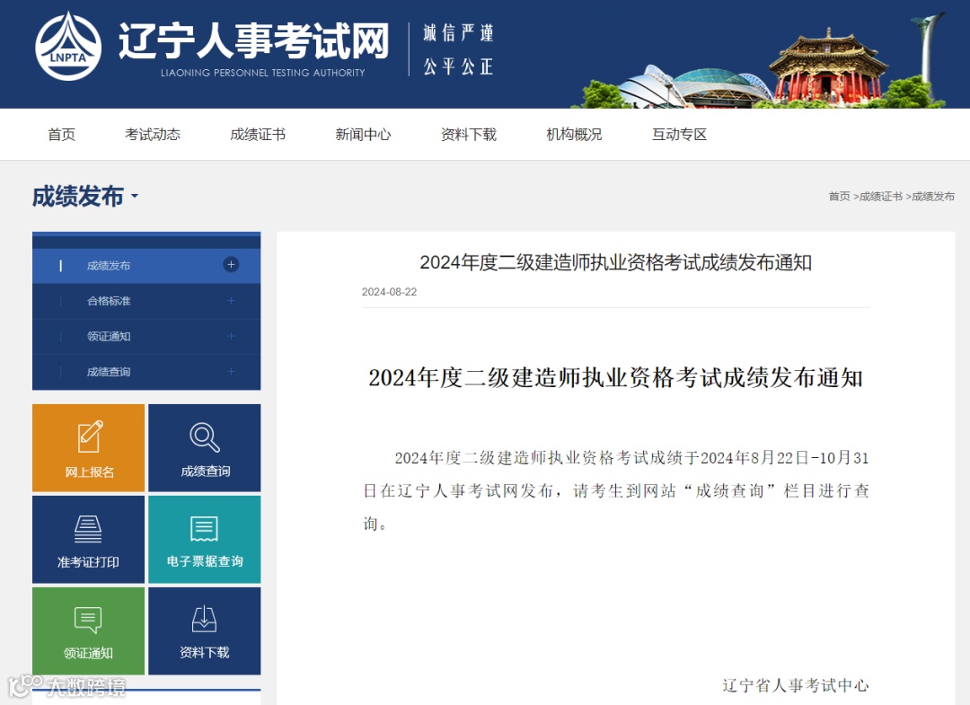Click the signature 辽宁省人事考试中心
This screenshot has width=970, height=705.
point(796,685)
